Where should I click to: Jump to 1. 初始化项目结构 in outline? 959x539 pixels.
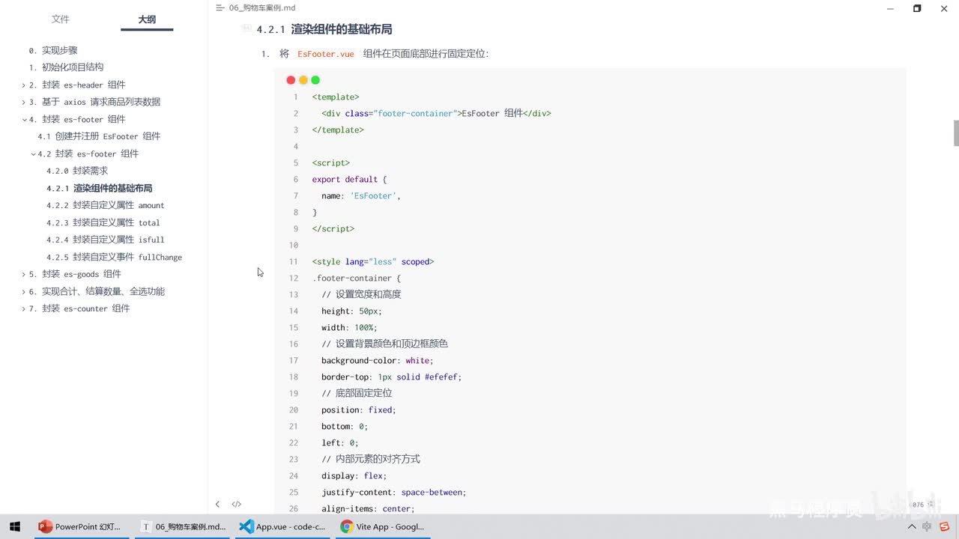pyautogui.click(x=66, y=67)
